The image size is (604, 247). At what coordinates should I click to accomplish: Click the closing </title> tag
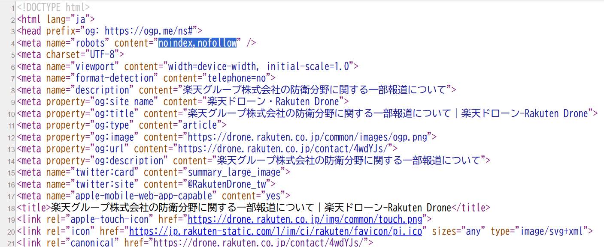click(471, 208)
